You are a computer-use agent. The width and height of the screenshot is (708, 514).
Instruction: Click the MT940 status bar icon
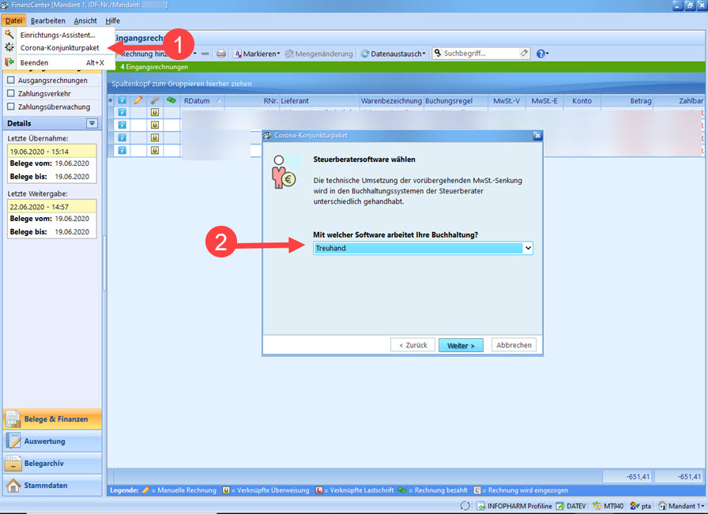point(608,505)
